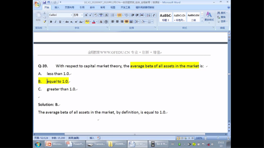Screen dimensions: 264x148
Task: Click the Save icon in quick access toolbar
Action: 44,3
